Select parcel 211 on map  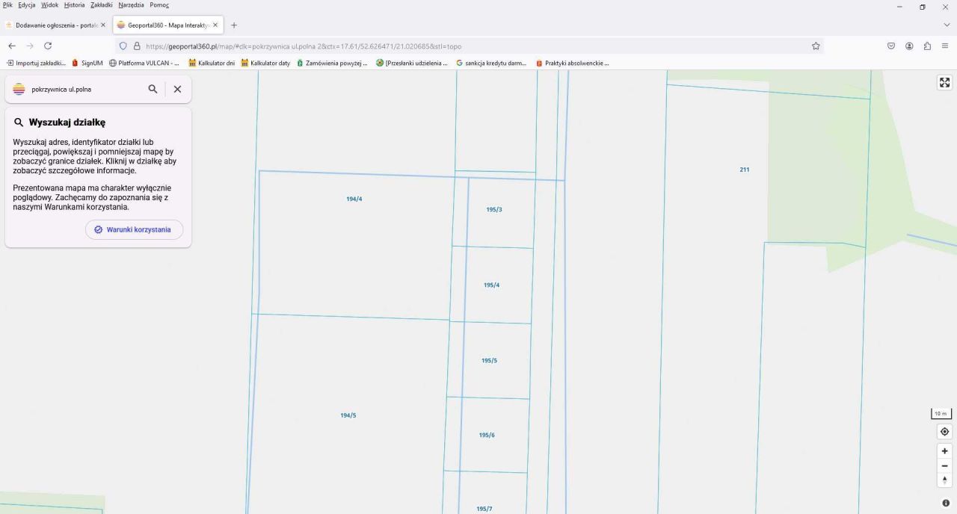(745, 170)
